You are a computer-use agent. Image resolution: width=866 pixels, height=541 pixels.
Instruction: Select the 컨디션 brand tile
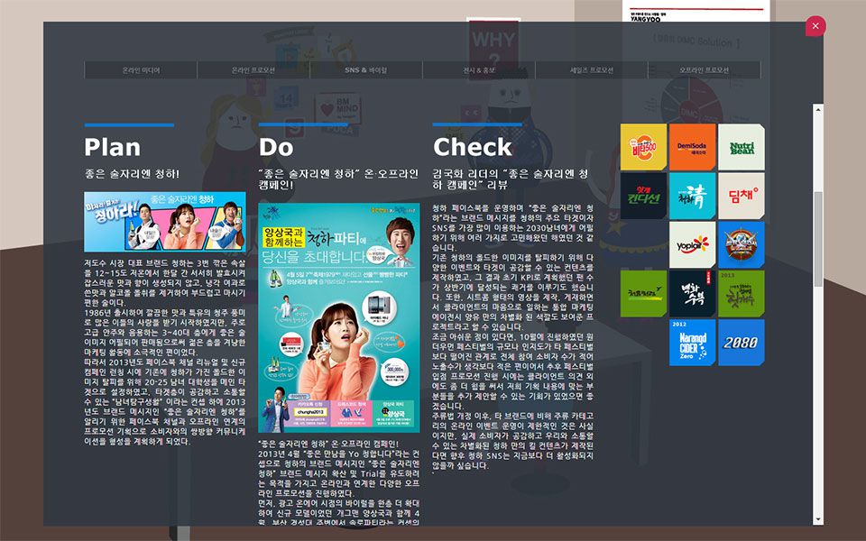(643, 197)
